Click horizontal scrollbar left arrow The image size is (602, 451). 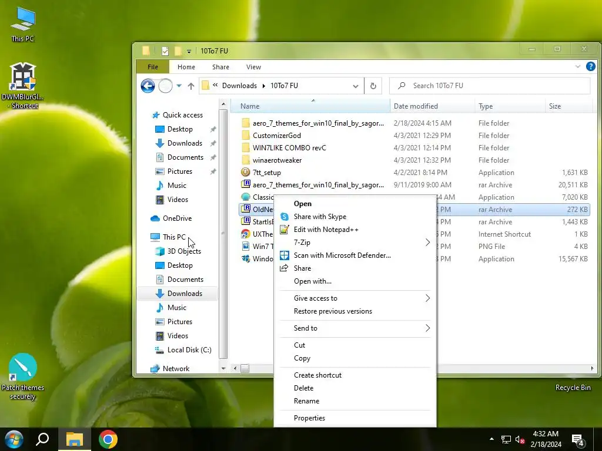[x=235, y=368]
